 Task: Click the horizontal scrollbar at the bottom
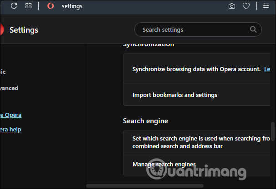coord(145,186)
